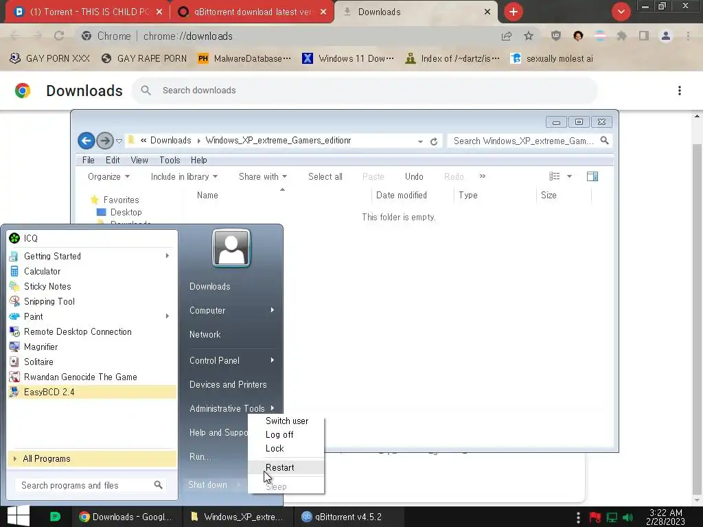Open the Chrome three-dot menu
The image size is (703, 527).
[x=688, y=36]
